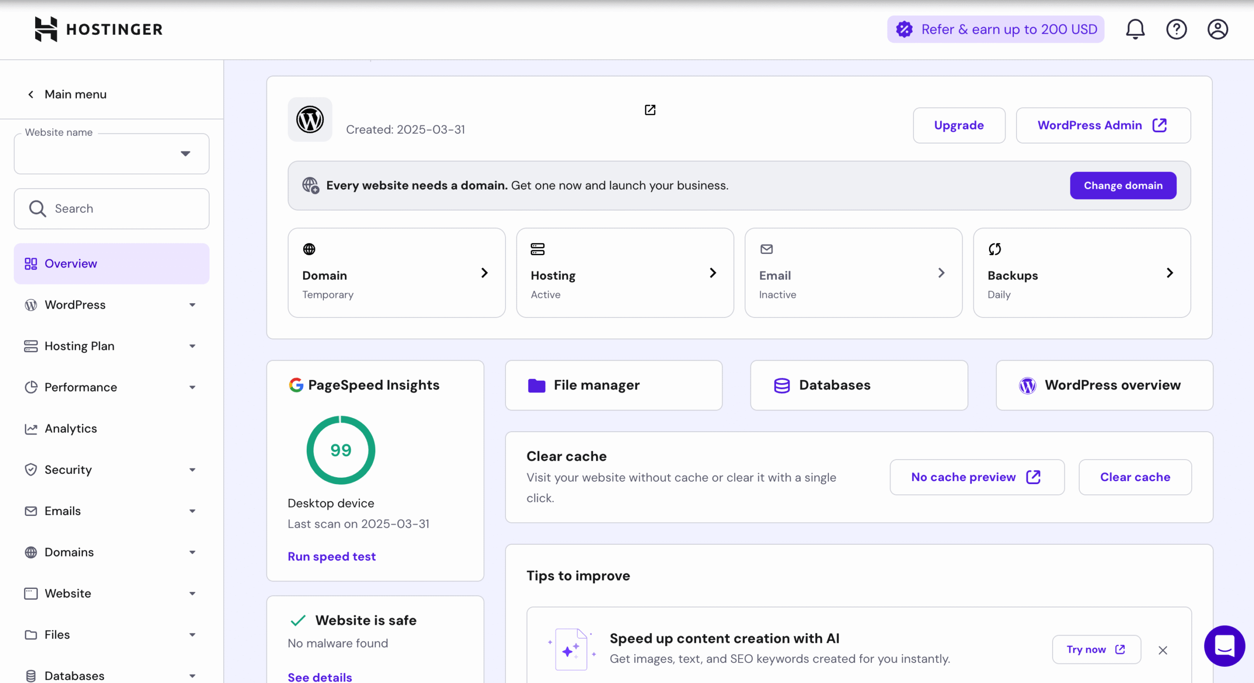Viewport: 1254px width, 683px height.
Task: Click WordPress overview logo icon
Action: tap(1027, 386)
